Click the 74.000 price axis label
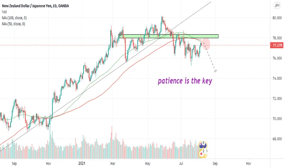This screenshot has height=168, width=284. [277, 78]
